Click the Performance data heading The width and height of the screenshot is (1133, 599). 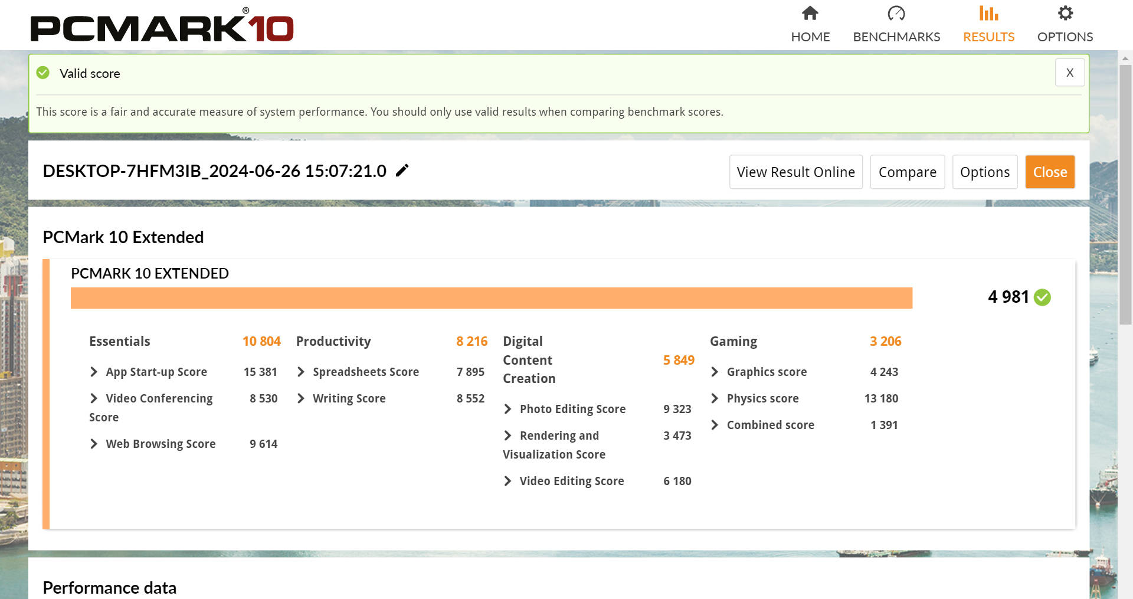(110, 588)
